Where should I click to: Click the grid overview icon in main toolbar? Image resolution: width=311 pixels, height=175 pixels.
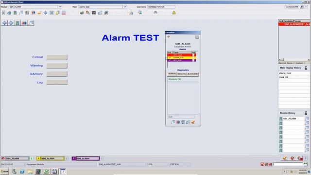27,13
